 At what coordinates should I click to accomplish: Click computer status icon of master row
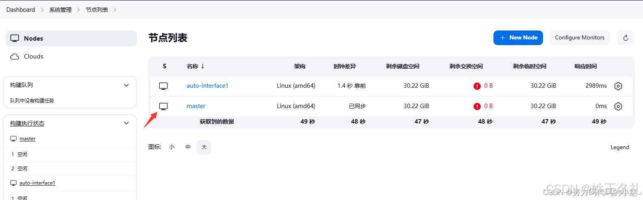163,107
